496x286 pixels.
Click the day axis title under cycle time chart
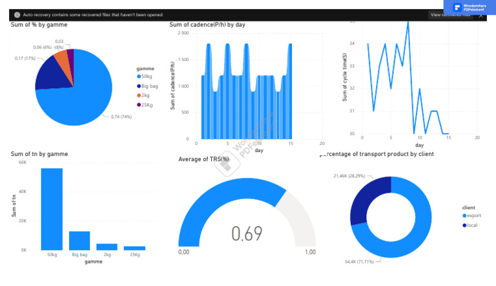(419, 145)
